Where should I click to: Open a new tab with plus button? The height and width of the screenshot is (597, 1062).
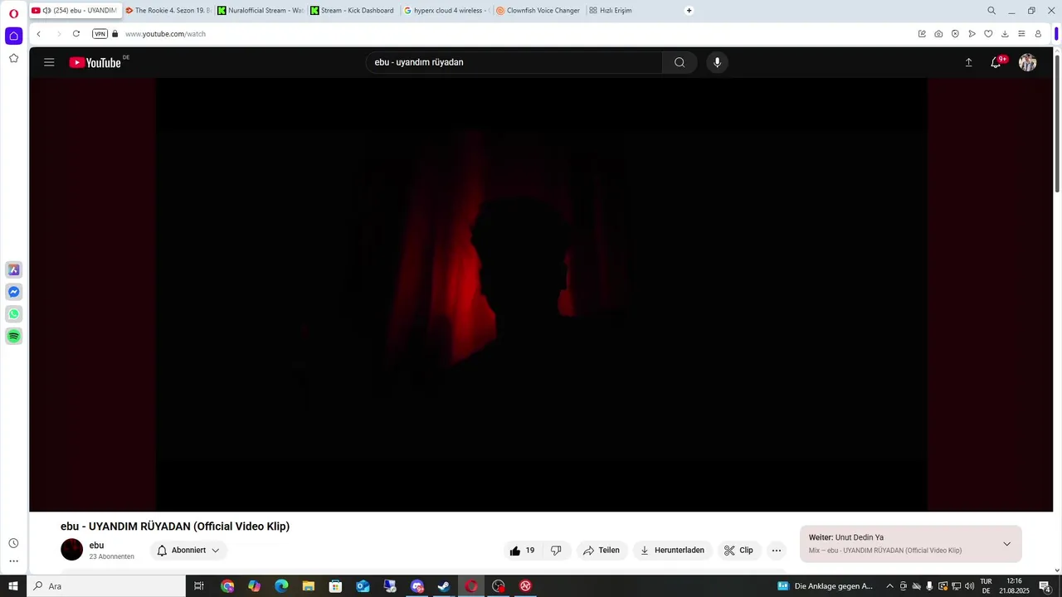point(689,11)
